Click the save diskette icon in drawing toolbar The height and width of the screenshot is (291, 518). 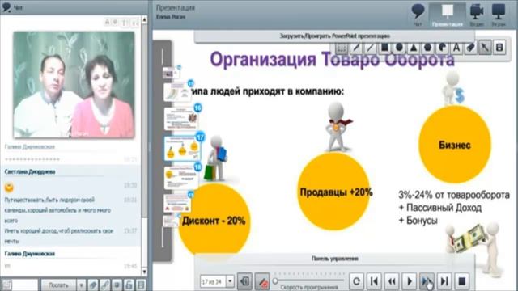click(x=499, y=48)
